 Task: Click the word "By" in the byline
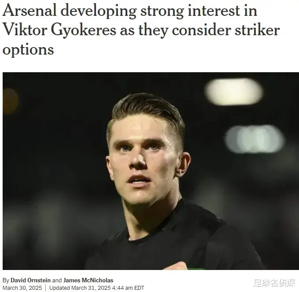click(6, 281)
